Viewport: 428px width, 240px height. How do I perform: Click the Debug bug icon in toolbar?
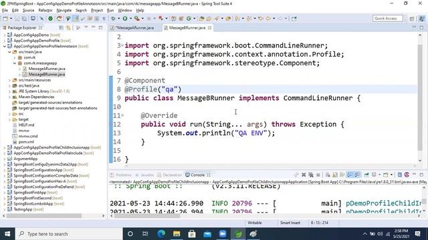pyautogui.click(x=113, y=19)
